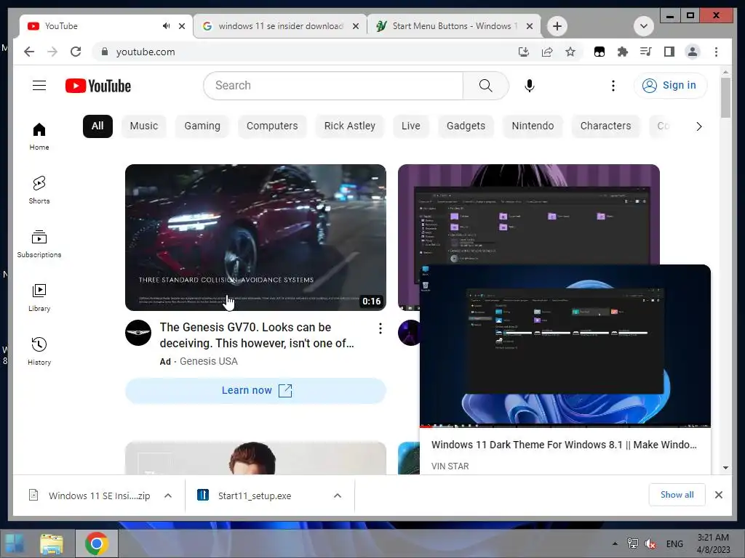Start voice search with the microphone
Viewport: 745px width, 558px height.
pos(530,86)
